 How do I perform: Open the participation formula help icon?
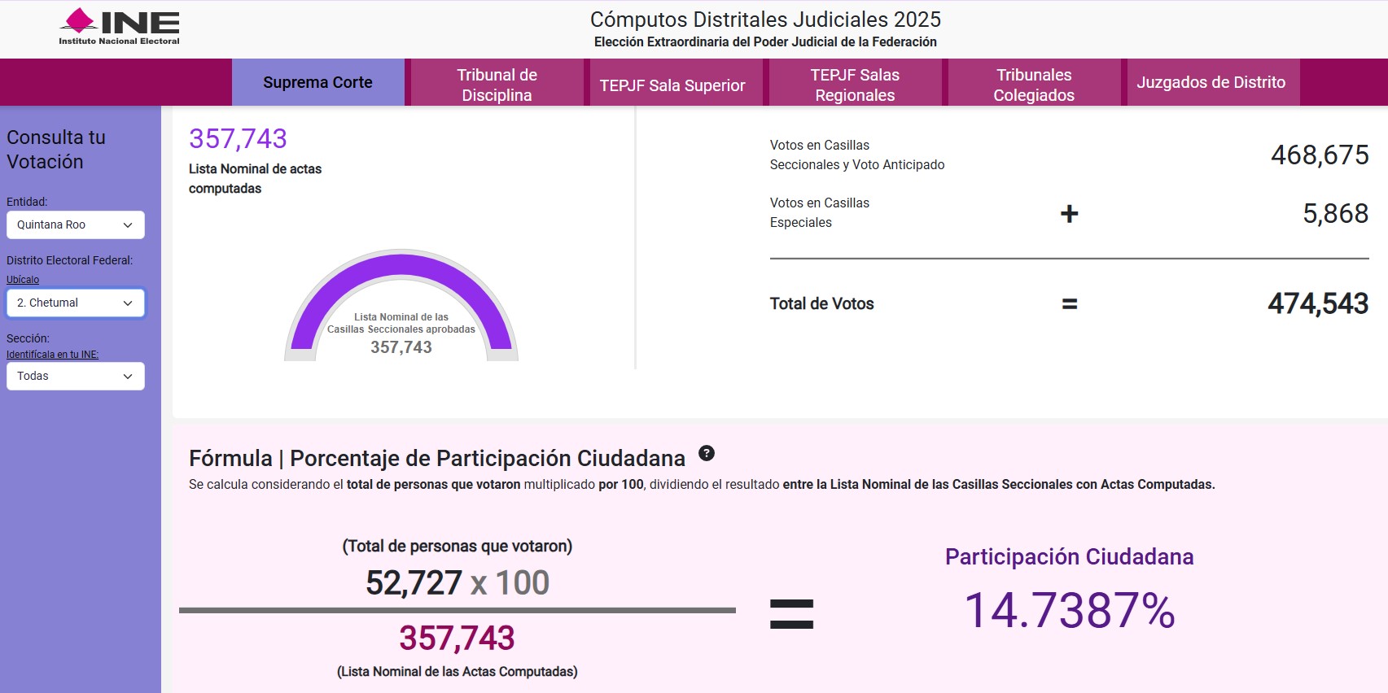click(x=707, y=453)
